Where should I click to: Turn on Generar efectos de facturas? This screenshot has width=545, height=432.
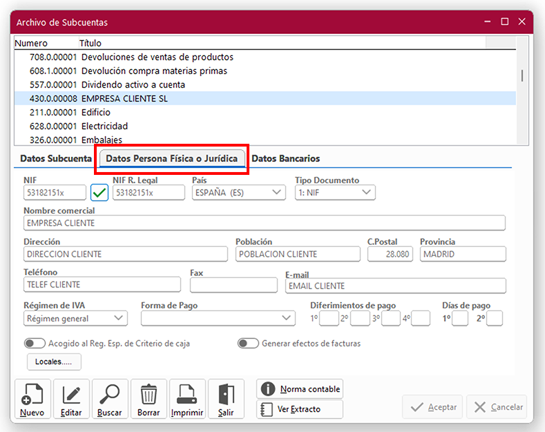tap(248, 344)
